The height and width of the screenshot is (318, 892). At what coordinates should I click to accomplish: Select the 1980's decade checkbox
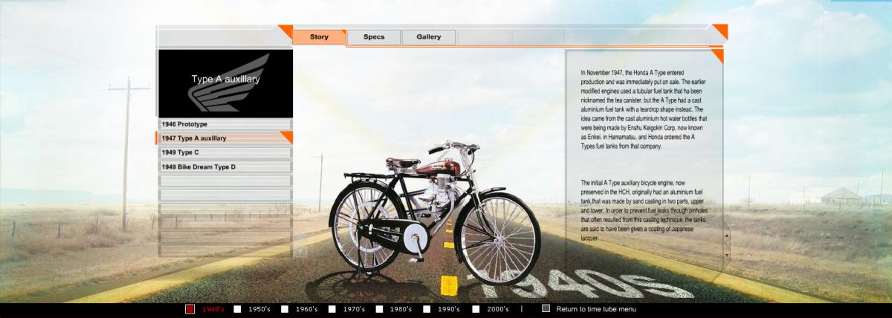pos(380,309)
